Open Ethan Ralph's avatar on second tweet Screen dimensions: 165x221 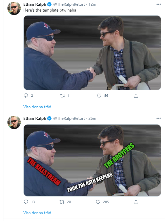(14, 122)
